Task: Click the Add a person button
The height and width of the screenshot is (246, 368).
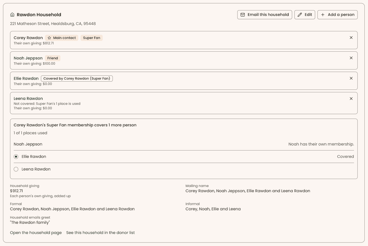Action: (338, 15)
